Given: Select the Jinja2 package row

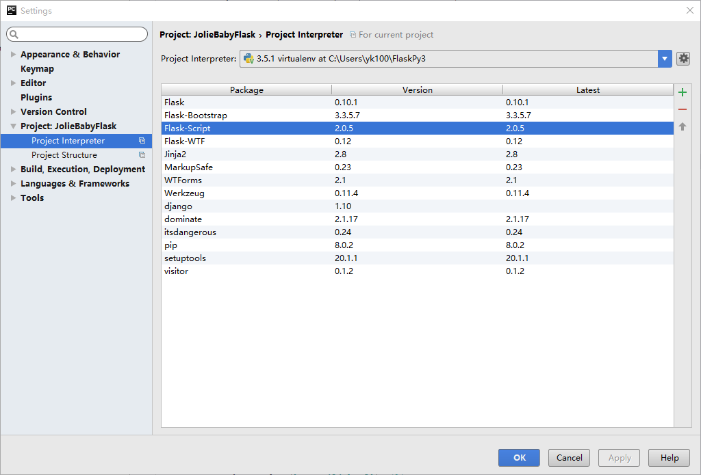Looking at the screenshot, I should (417, 154).
